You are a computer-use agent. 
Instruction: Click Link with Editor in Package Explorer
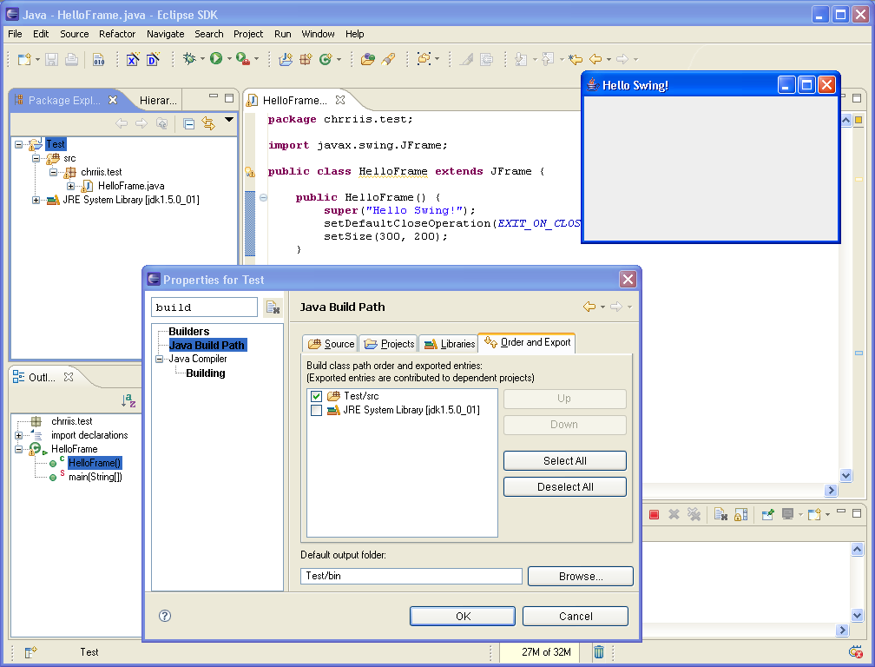click(208, 123)
